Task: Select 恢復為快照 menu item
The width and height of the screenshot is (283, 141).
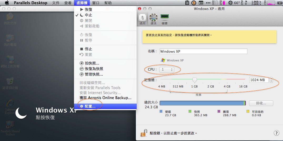Action: coord(105,69)
